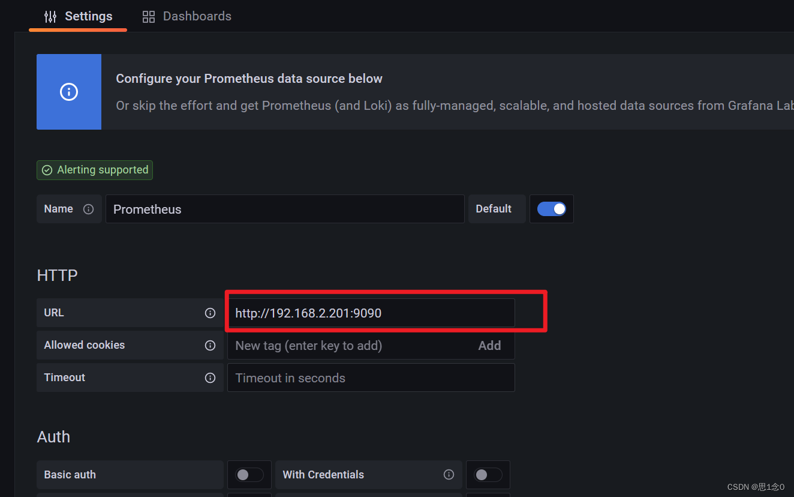Focus the Timeout in seconds field
The width and height of the screenshot is (794, 497).
pyautogui.click(x=371, y=378)
